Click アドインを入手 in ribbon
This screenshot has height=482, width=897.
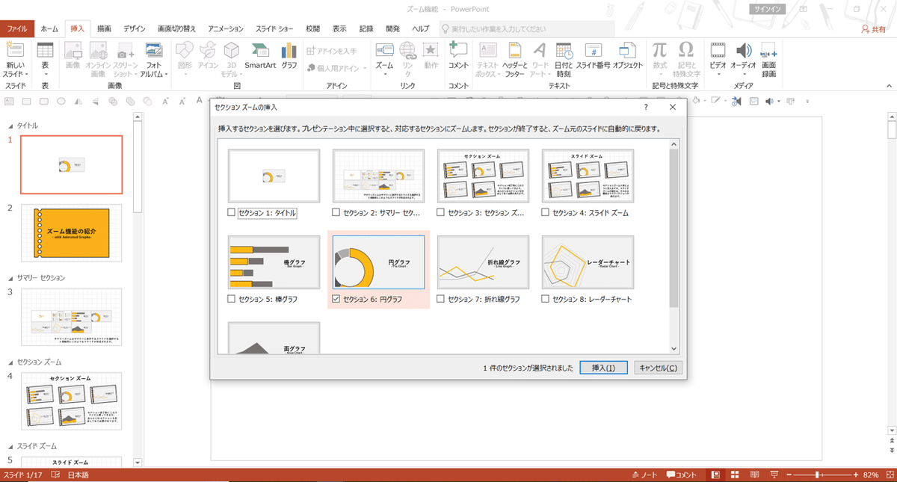(332, 51)
